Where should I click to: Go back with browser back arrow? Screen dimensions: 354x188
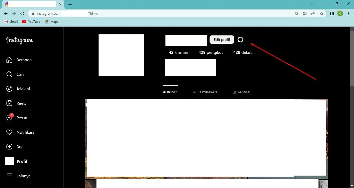(6, 13)
